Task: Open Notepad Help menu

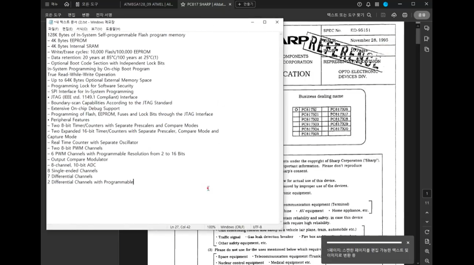Action: (113, 29)
